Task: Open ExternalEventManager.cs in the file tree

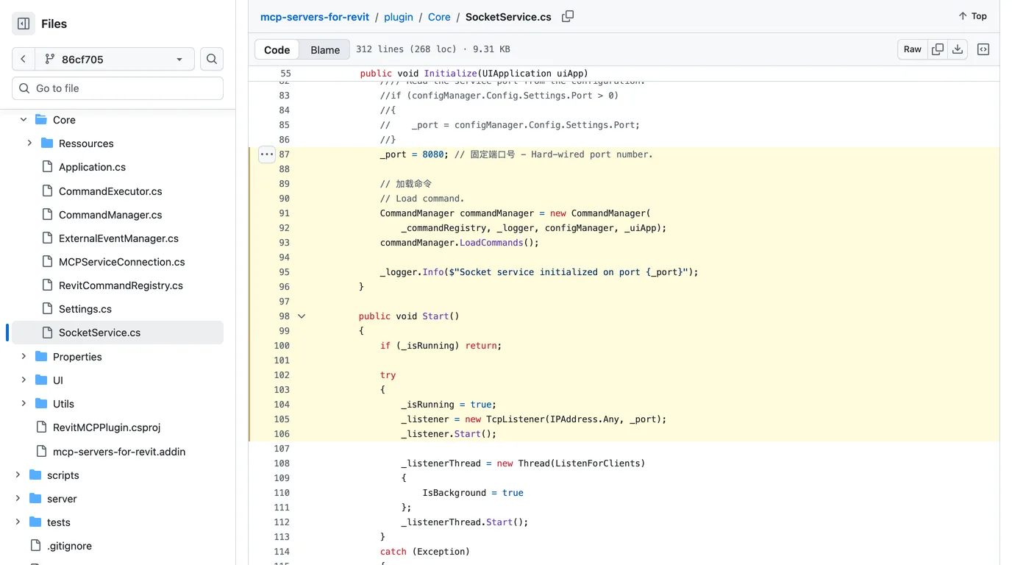Action: click(x=118, y=238)
